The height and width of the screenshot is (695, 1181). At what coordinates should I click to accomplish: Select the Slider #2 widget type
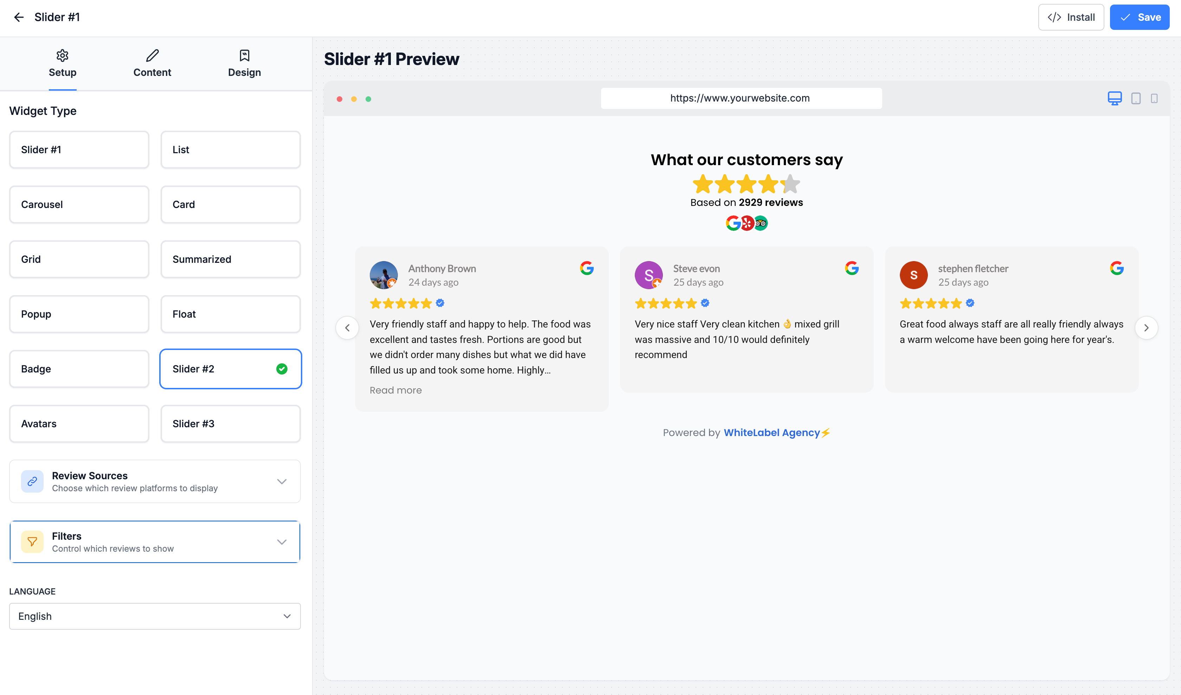point(230,369)
